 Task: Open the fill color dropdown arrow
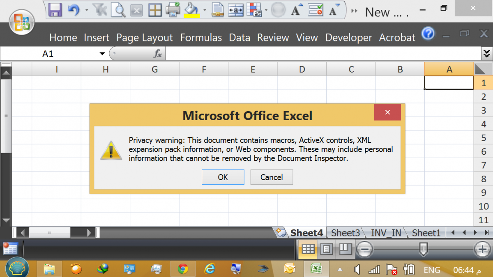click(x=205, y=10)
